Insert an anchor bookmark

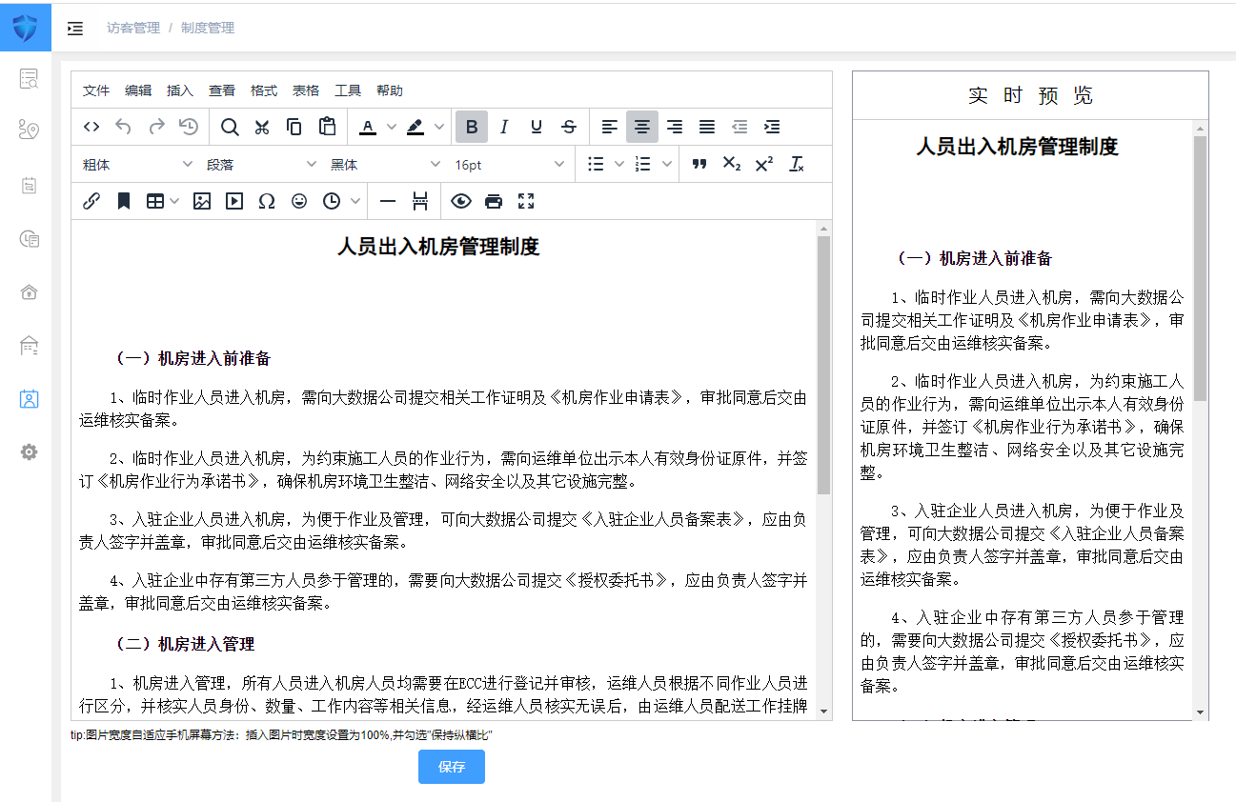124,201
